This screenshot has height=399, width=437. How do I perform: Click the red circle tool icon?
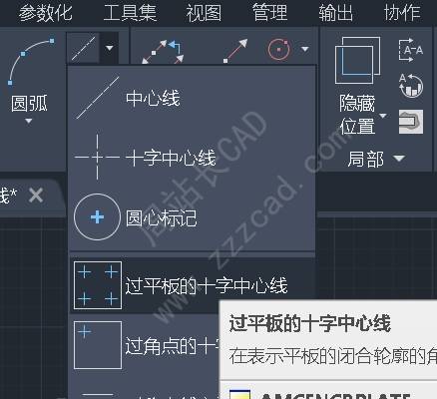tap(278, 50)
